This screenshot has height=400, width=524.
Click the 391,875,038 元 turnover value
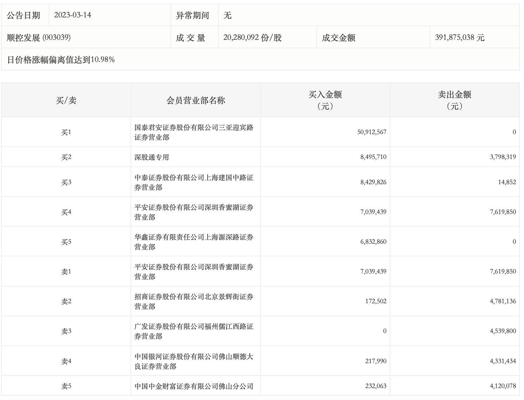tap(459, 37)
